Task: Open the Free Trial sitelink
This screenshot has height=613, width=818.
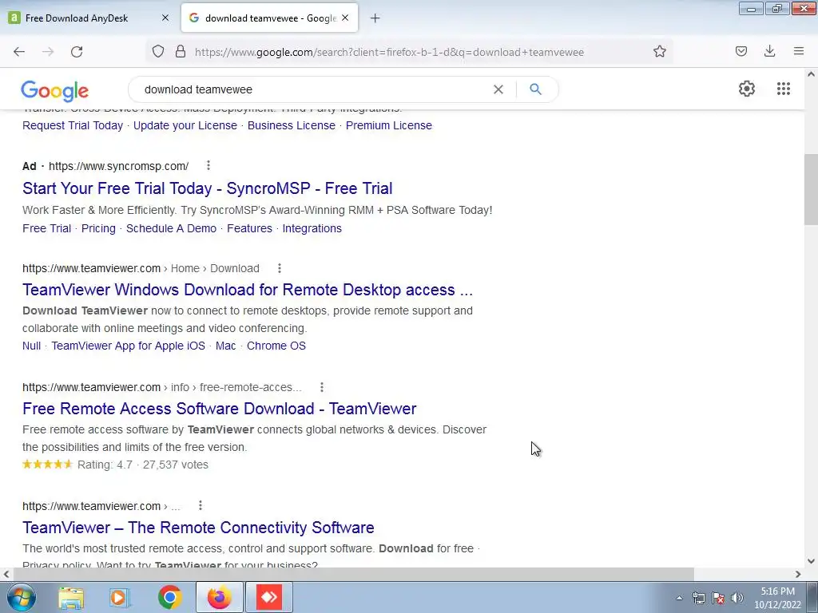Action: click(46, 228)
